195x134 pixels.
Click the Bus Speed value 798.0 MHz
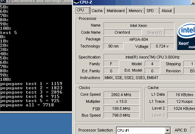(122, 115)
